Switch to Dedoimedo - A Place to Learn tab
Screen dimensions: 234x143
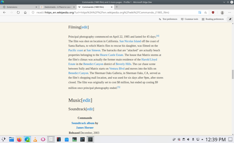58,7
